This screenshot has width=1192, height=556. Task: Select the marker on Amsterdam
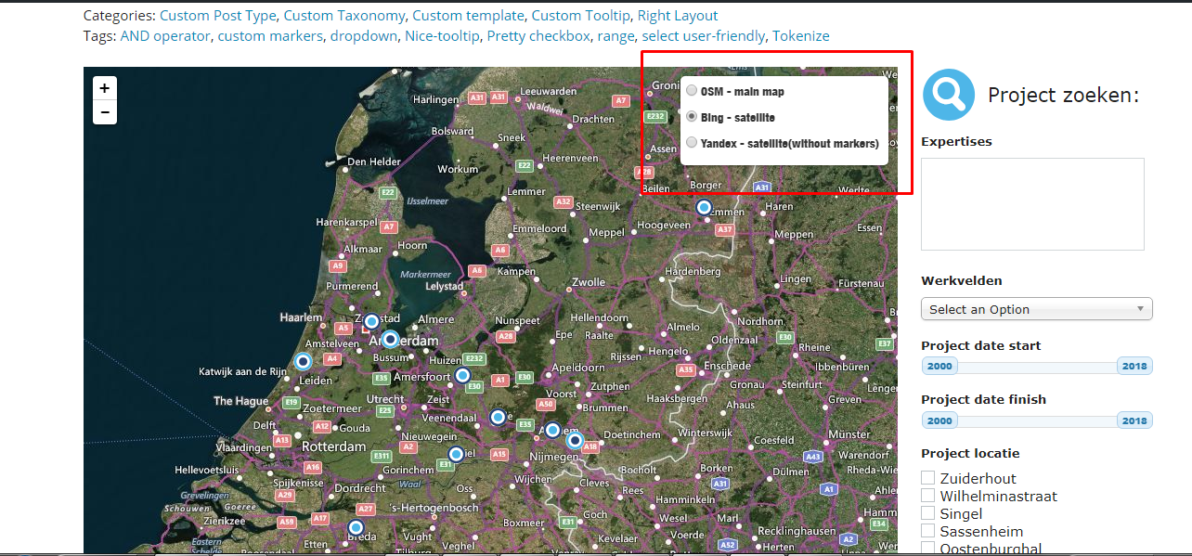pos(390,339)
